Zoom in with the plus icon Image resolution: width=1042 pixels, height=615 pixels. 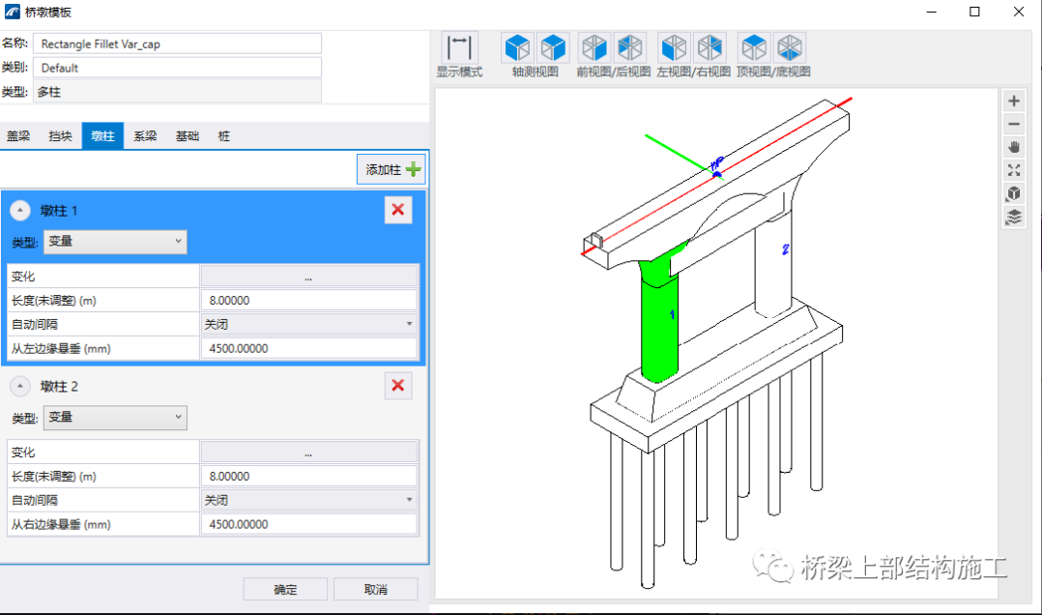click(1013, 102)
